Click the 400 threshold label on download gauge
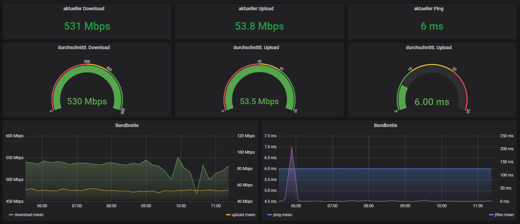This screenshot has width=520, height=224. pos(109,69)
